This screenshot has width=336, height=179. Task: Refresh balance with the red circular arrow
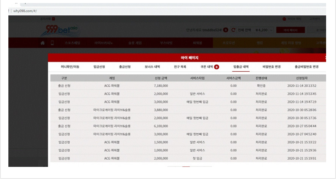click(233, 30)
